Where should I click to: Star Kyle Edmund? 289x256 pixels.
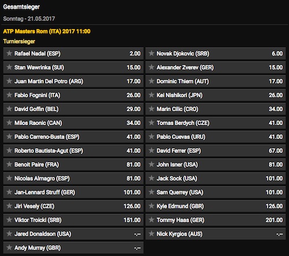pos(151,206)
